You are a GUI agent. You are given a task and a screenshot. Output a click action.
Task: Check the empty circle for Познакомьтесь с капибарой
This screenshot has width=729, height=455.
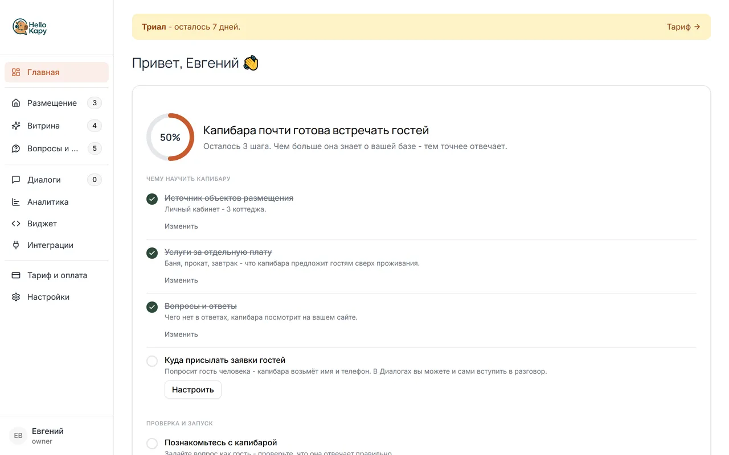pos(152,444)
